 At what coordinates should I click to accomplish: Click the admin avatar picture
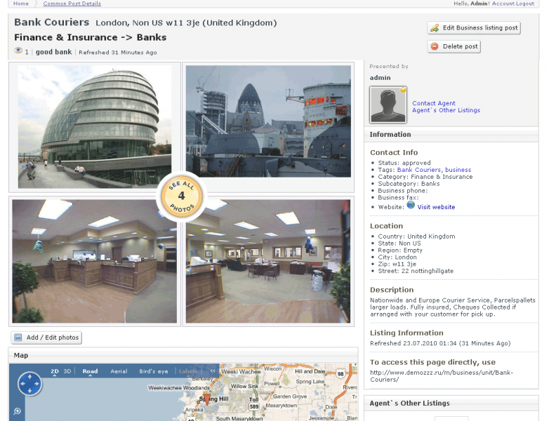tap(388, 105)
